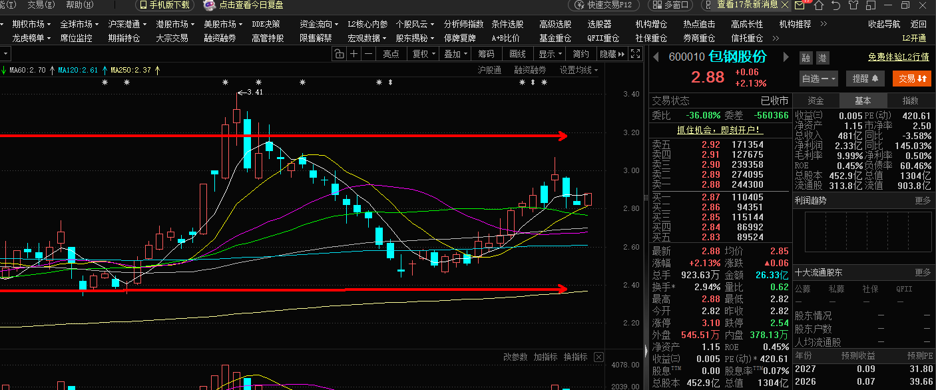Click the undo back arrow icon
This screenshot has width=936, height=390.
[x=836, y=5]
